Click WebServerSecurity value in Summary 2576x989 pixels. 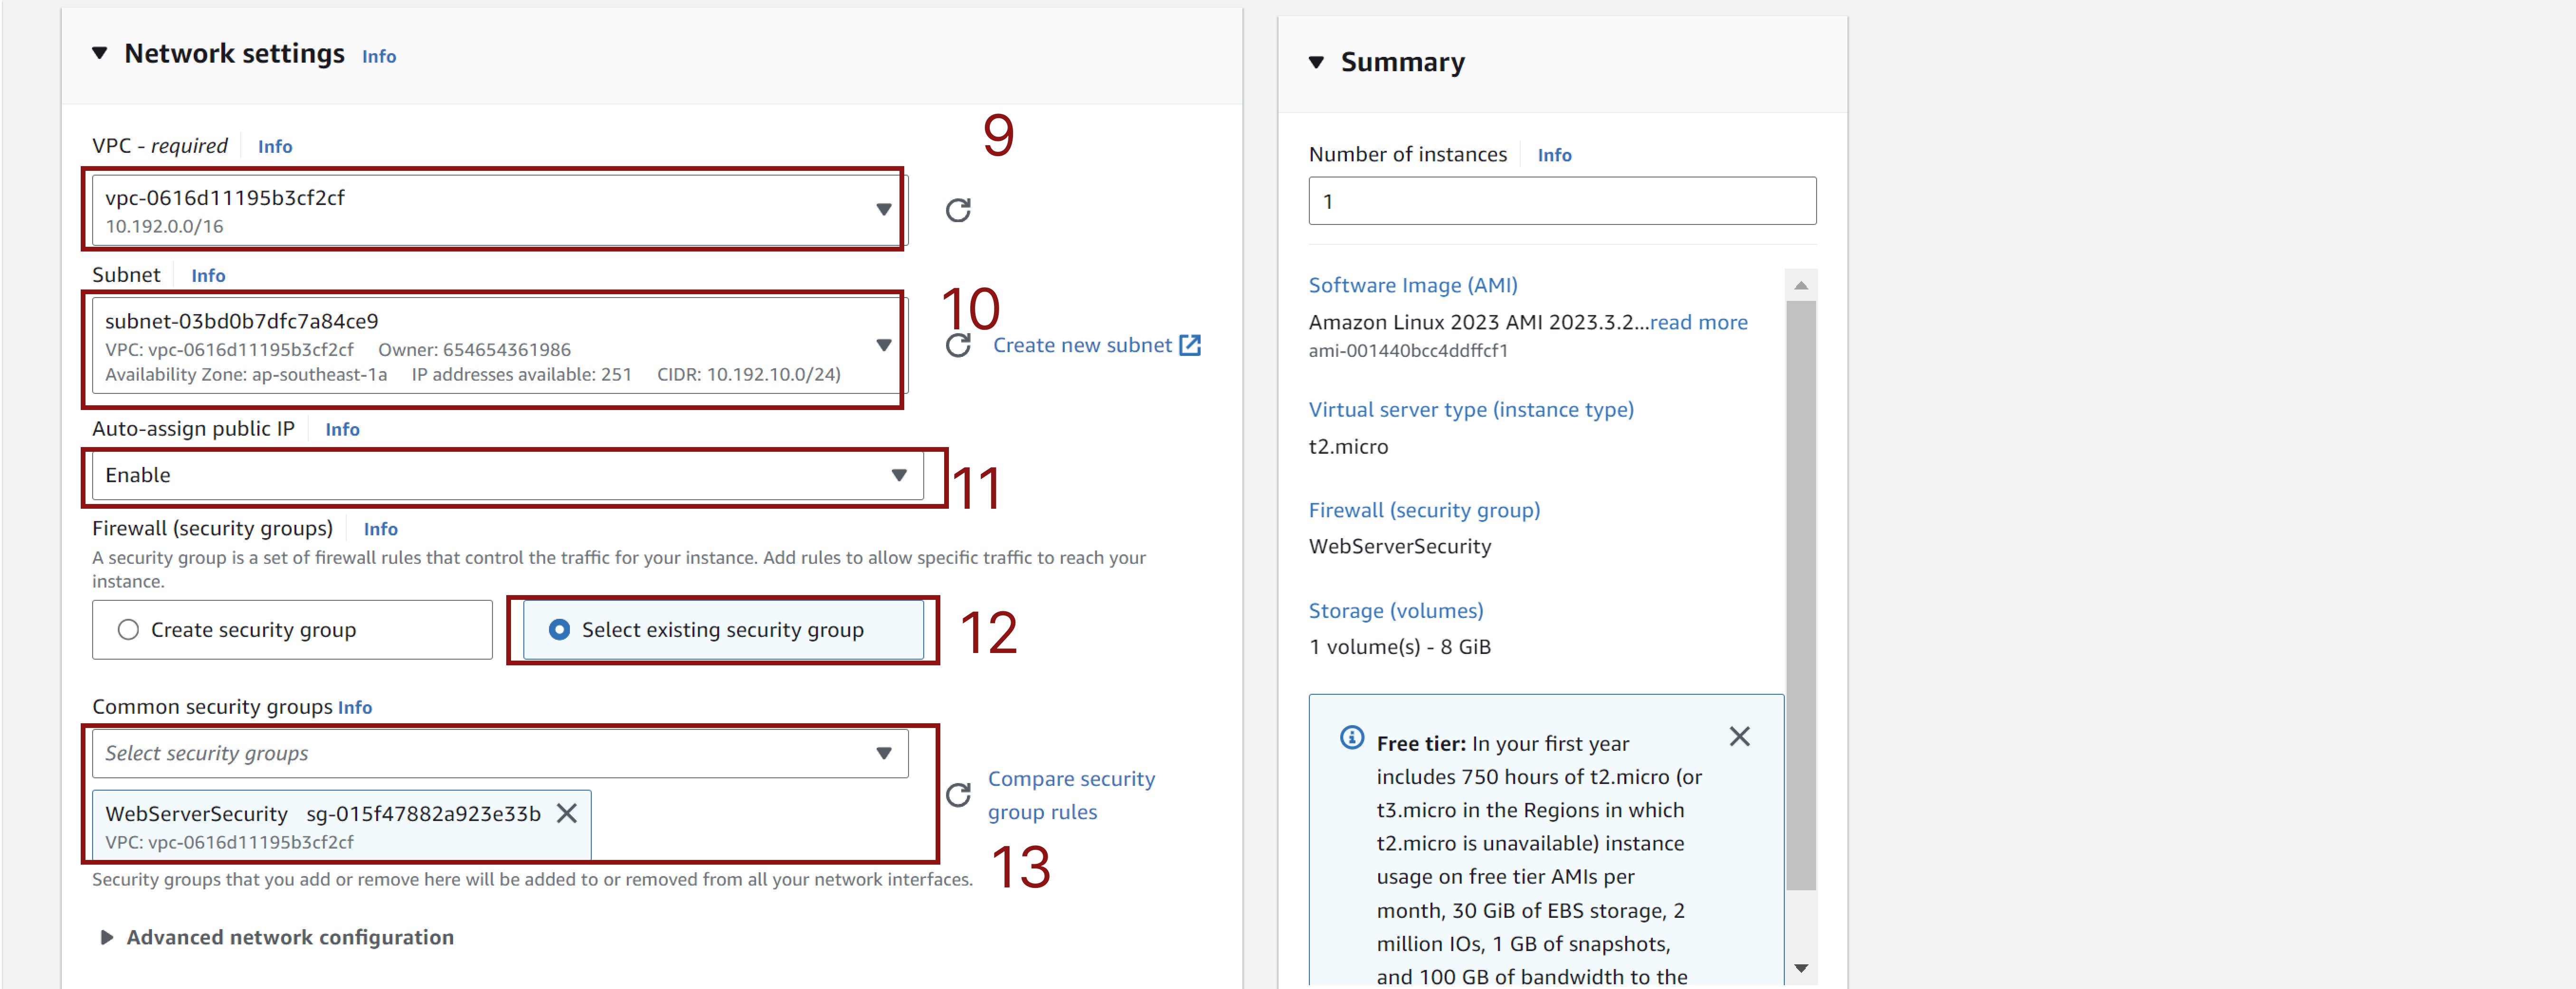[1400, 546]
